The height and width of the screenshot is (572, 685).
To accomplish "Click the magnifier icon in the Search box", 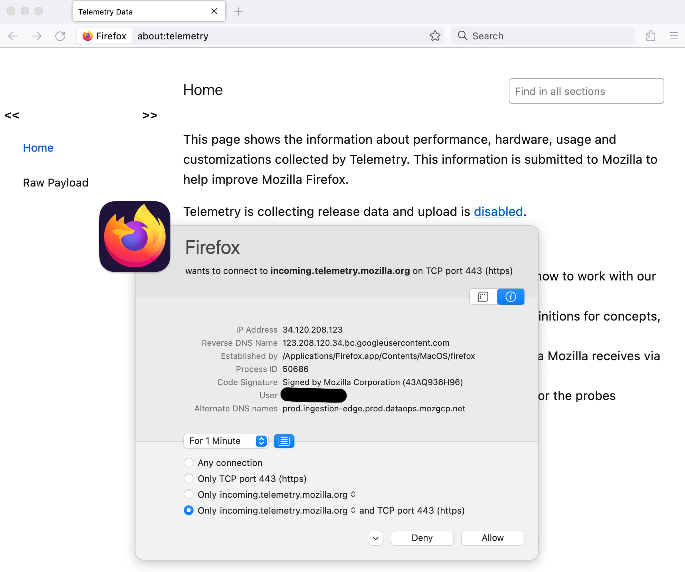I will tap(462, 36).
